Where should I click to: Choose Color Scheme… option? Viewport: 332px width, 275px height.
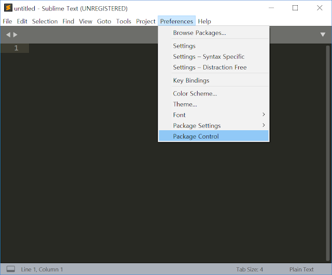214,93
